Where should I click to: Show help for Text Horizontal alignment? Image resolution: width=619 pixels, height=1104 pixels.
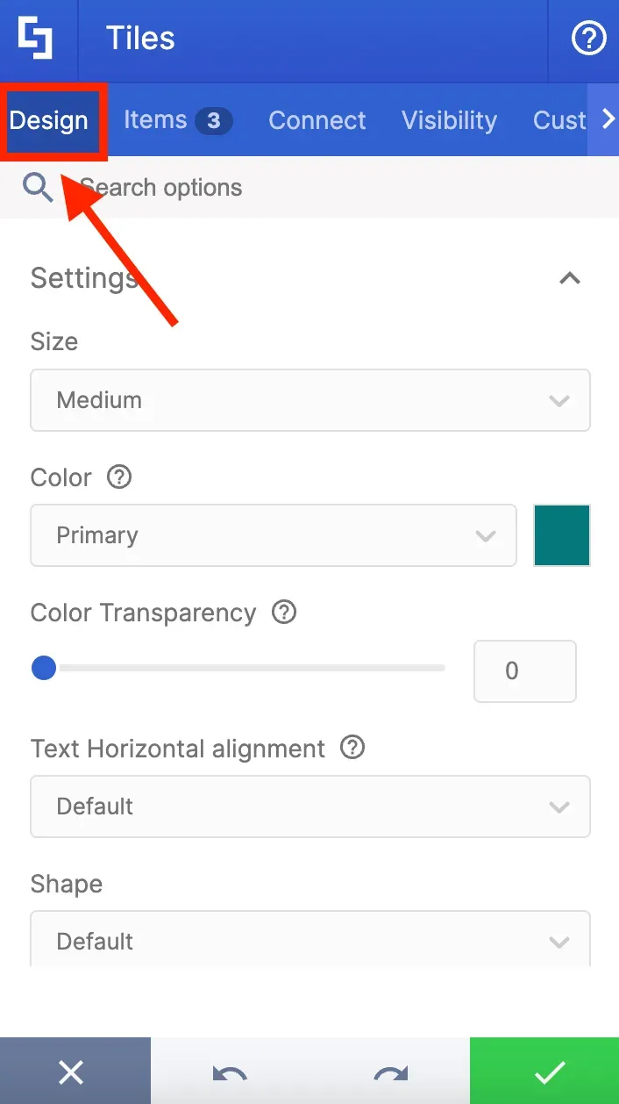352,748
